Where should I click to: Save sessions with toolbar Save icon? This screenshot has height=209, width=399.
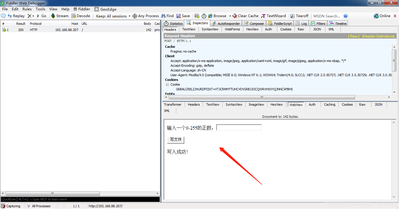(x=183, y=16)
